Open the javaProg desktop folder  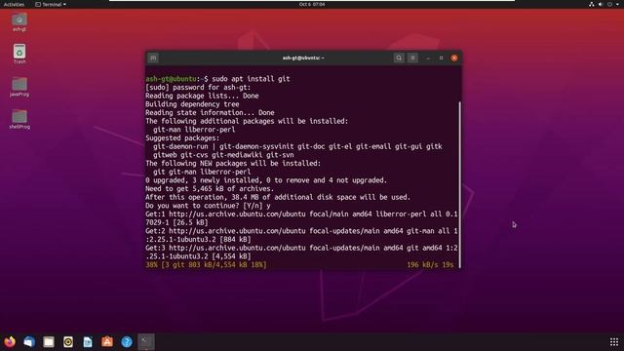pos(19,87)
